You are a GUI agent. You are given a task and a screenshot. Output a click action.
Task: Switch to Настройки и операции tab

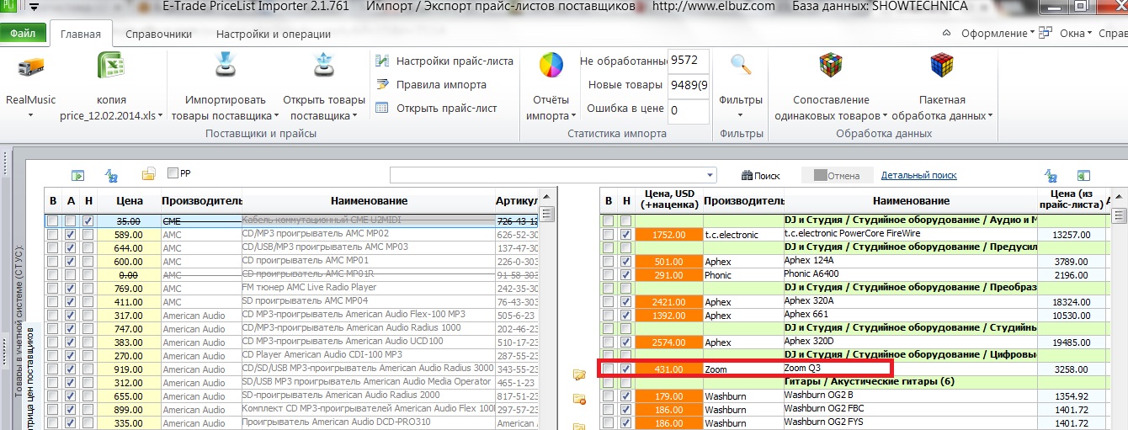point(273,35)
